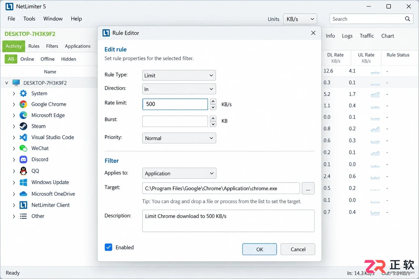The image size is (419, 279).
Task: Open the Tools menu
Action: [x=29, y=19]
